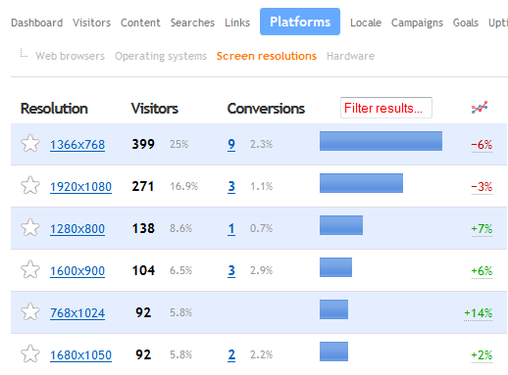Open the Platforms tab
The height and width of the screenshot is (375, 508).
pyautogui.click(x=300, y=22)
